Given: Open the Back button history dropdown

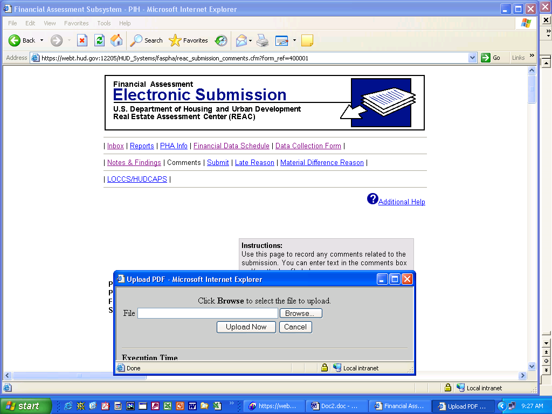Looking at the screenshot, I should pyautogui.click(x=42, y=40).
